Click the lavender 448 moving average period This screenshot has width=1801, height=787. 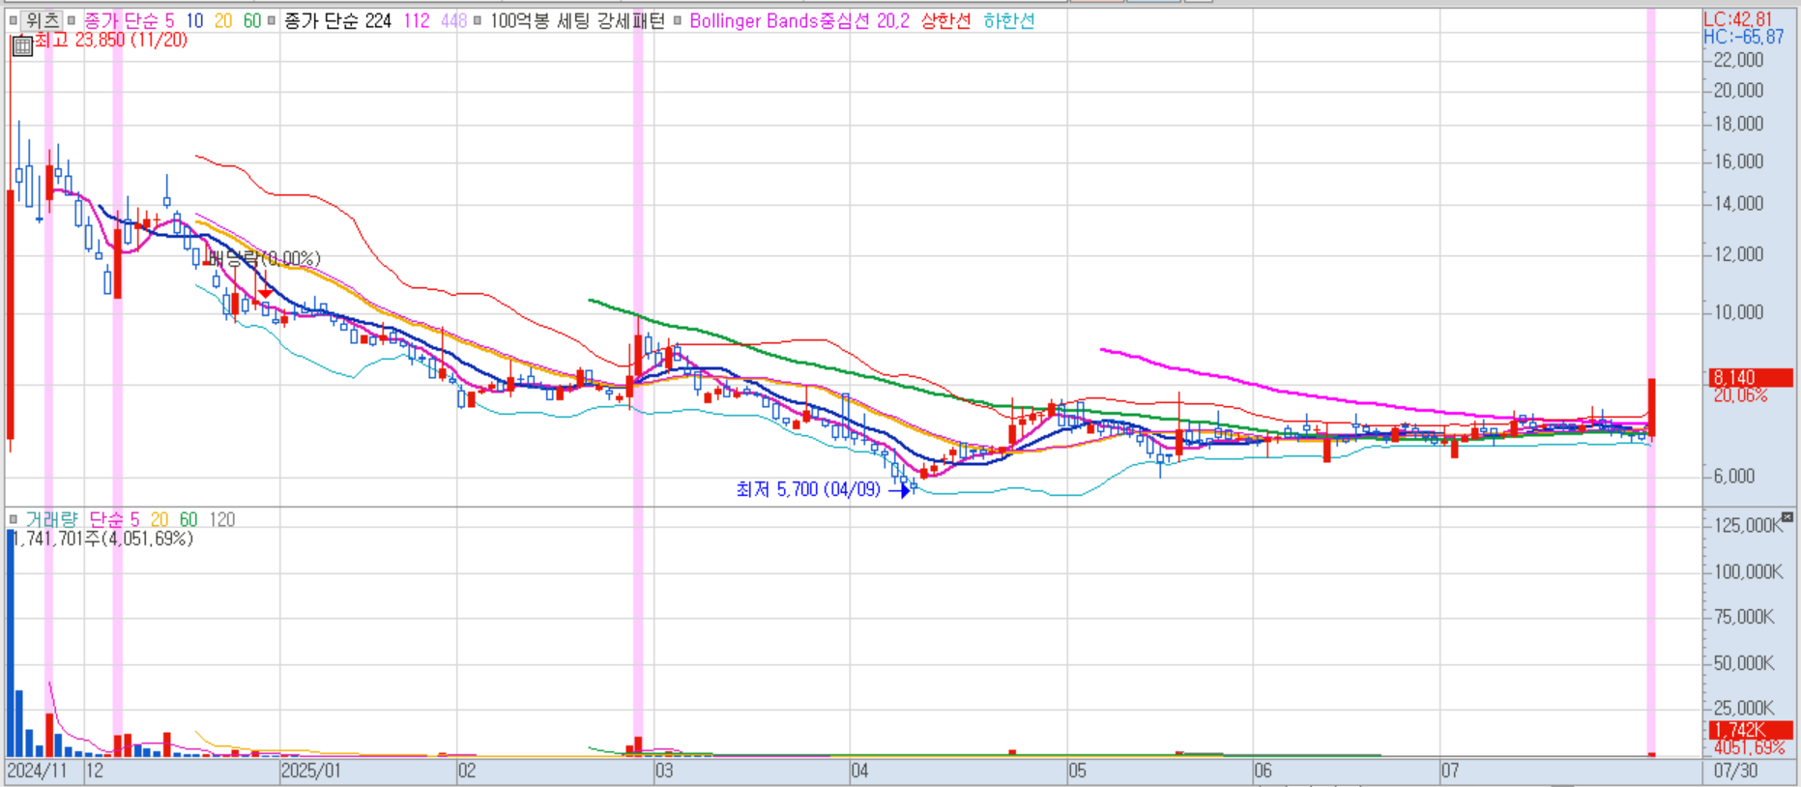454,20
